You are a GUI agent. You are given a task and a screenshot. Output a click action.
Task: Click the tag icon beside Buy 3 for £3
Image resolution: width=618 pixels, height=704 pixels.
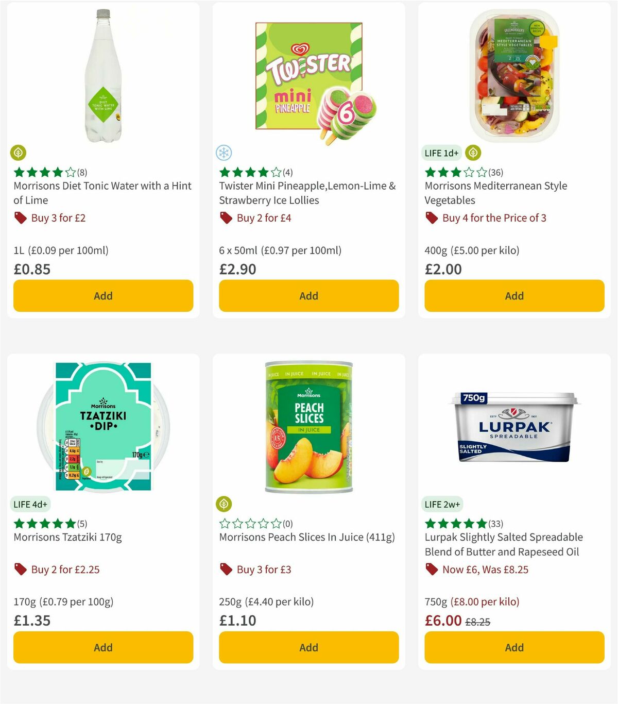(x=226, y=569)
